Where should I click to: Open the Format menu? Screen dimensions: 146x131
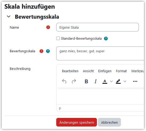pyautogui.click(x=121, y=71)
